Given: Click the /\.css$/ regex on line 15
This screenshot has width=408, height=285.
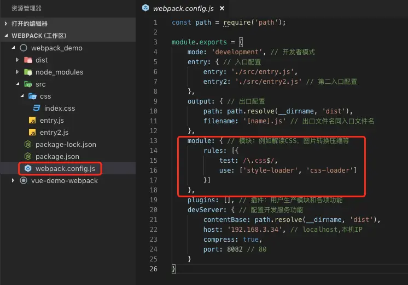Looking at the screenshot, I should click(258, 161).
